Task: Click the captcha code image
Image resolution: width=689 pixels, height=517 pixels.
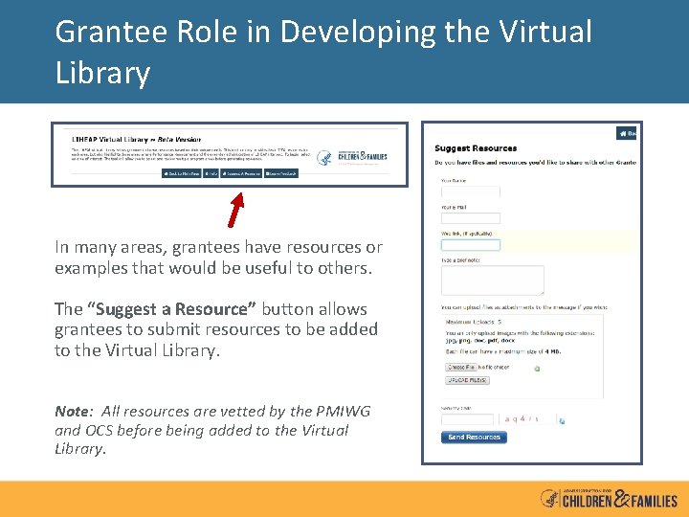Action: click(x=527, y=419)
